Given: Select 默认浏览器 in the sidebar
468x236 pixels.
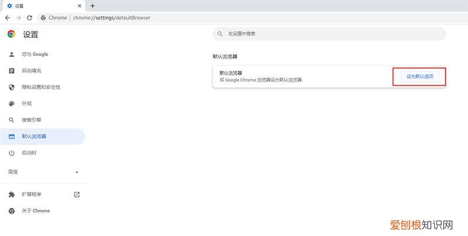Looking at the screenshot, I should pos(42,137).
